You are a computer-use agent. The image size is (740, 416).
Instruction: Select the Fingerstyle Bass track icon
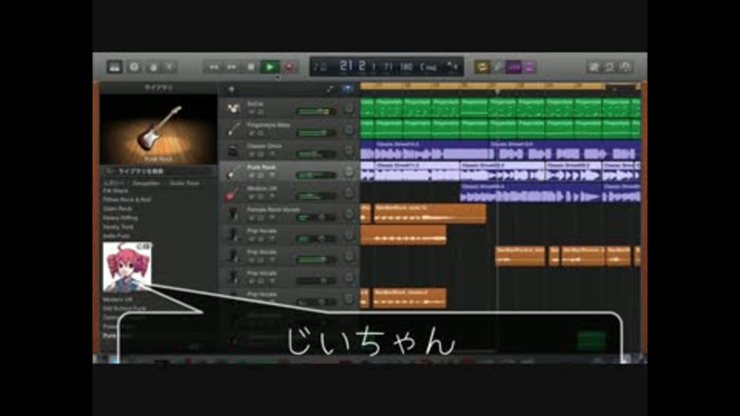tap(233, 129)
